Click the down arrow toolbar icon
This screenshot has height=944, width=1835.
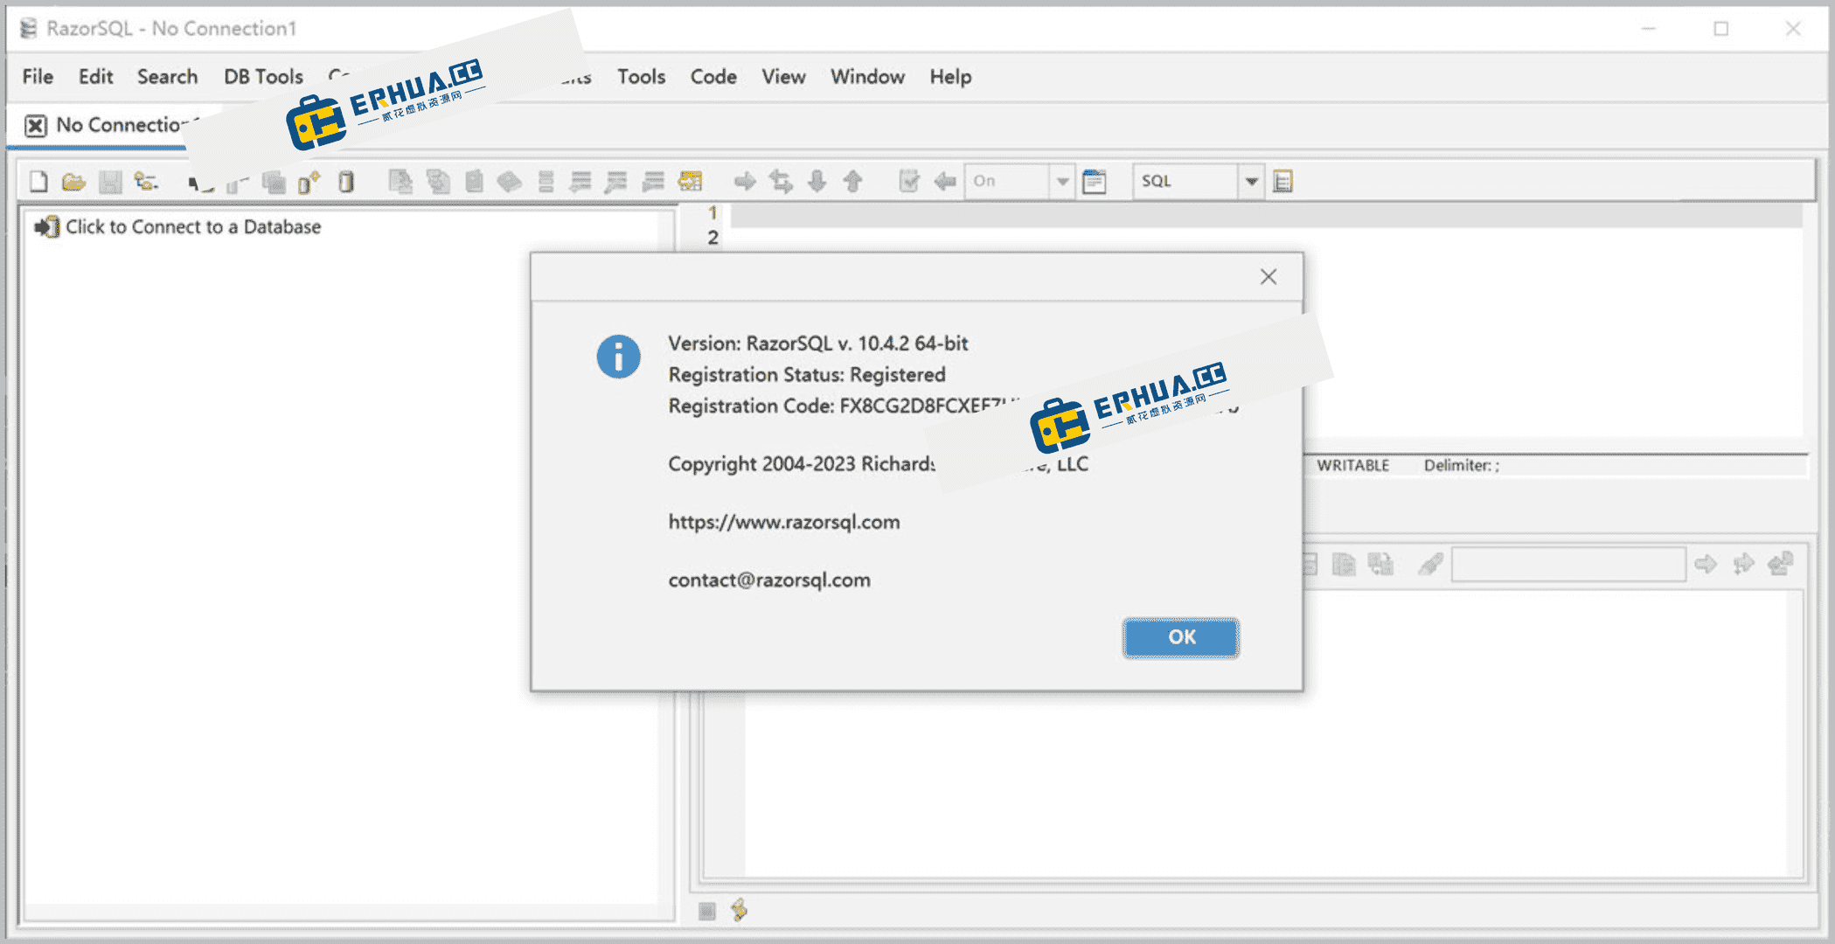[x=817, y=182]
